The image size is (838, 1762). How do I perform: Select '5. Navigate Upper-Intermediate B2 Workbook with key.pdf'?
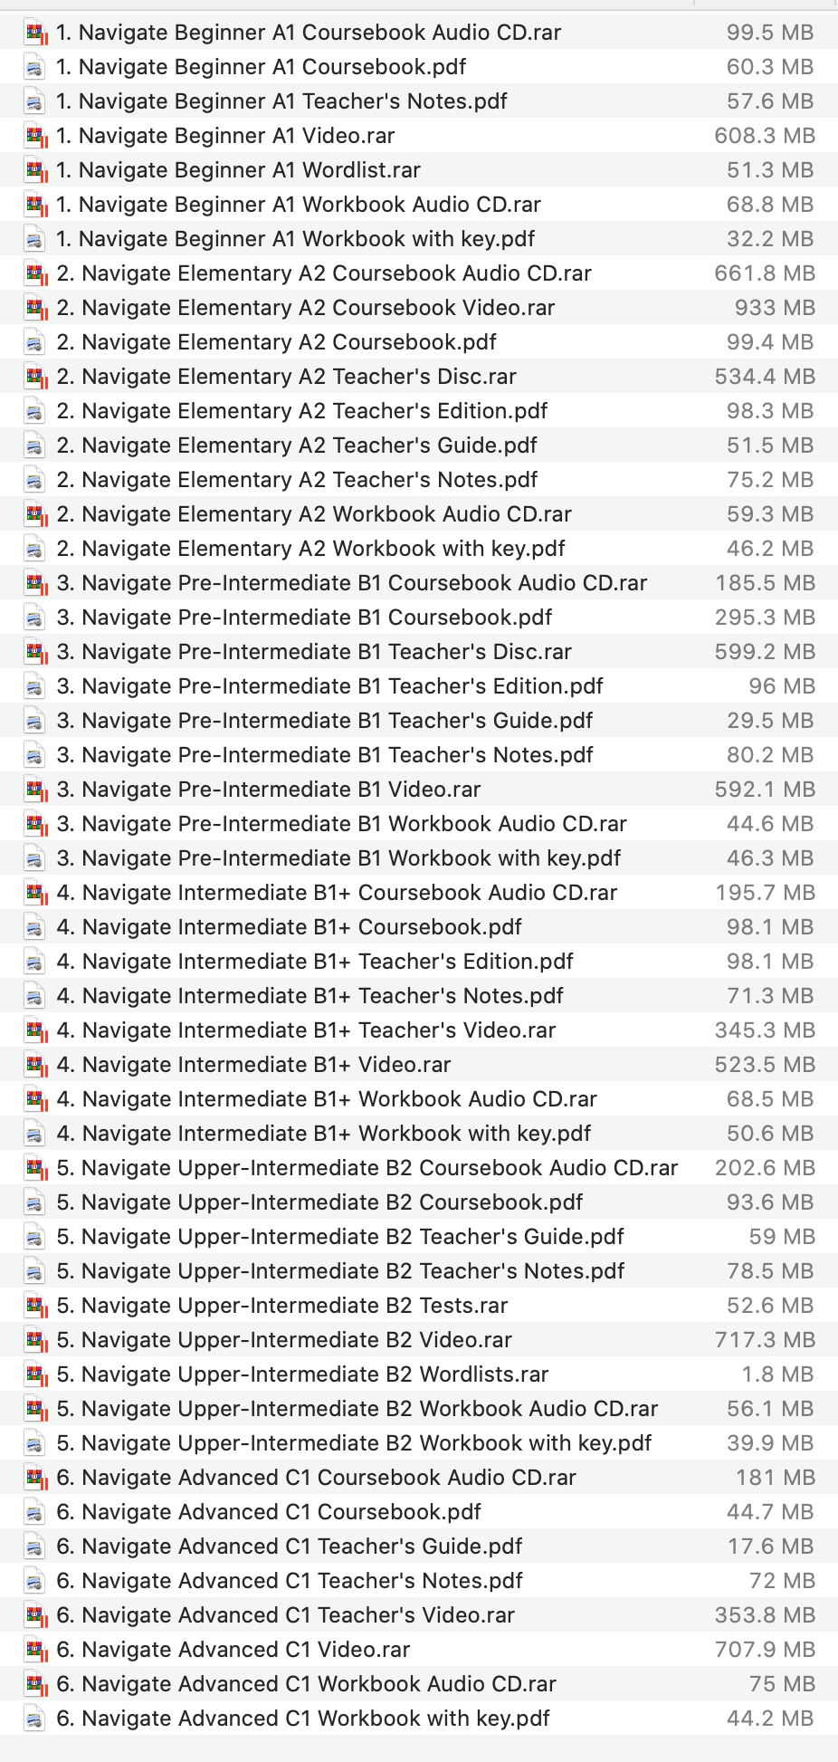[x=354, y=1443]
